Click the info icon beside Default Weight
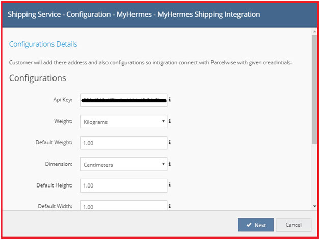Image resolution: width=320 pixels, height=240 pixels. [x=170, y=142]
